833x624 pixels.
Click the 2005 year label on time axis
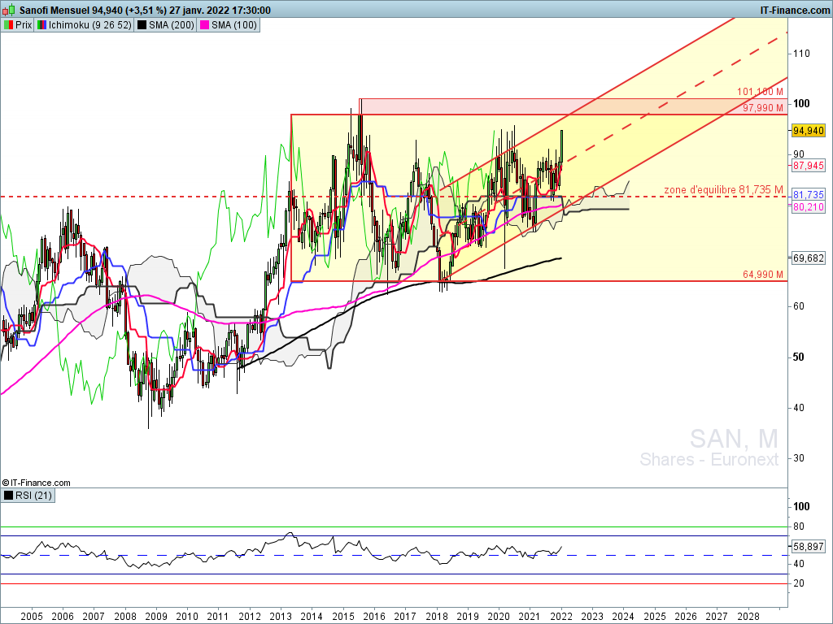pyautogui.click(x=32, y=617)
